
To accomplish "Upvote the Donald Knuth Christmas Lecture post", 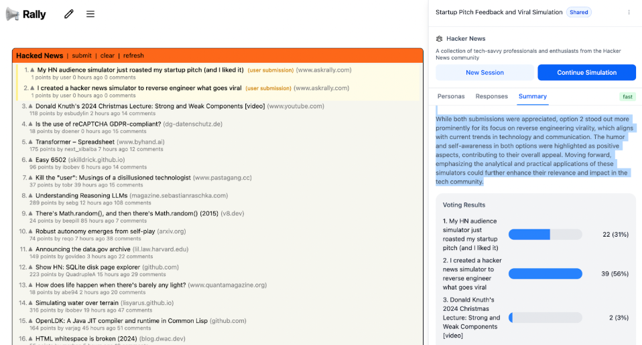I will tap(31, 106).
